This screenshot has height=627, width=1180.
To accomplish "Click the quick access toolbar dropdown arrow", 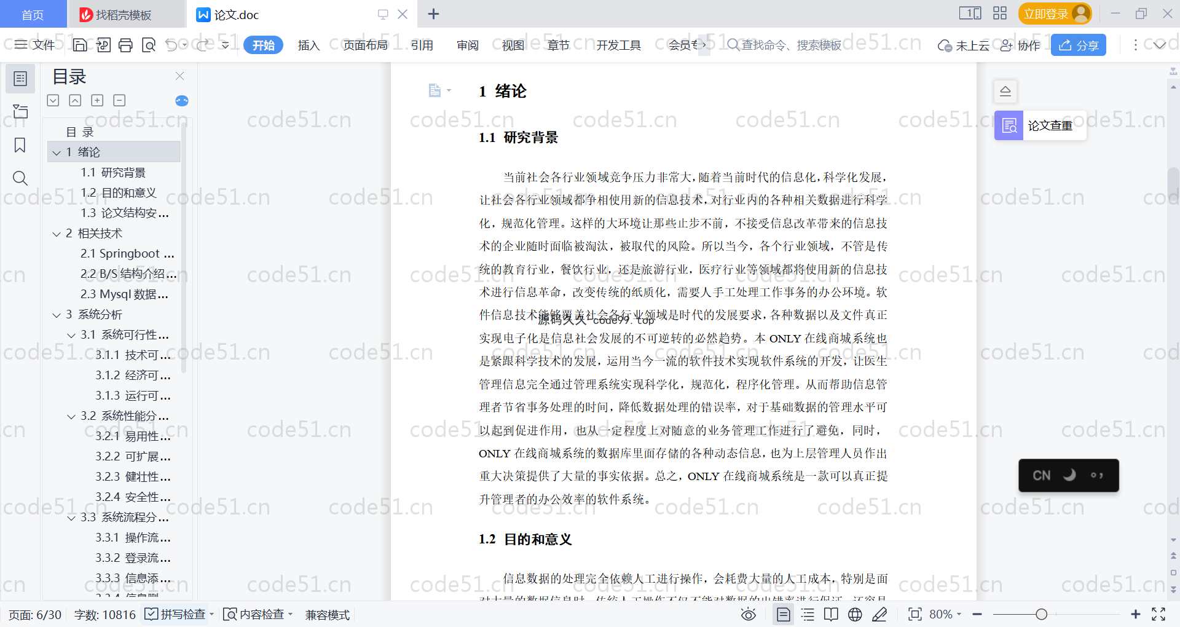I will [226, 45].
